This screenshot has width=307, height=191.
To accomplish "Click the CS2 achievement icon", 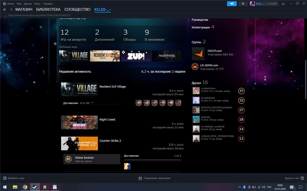I will [127, 167].
